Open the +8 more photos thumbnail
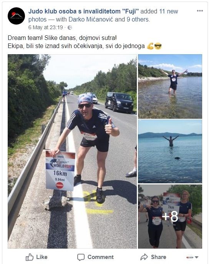 (170, 216)
